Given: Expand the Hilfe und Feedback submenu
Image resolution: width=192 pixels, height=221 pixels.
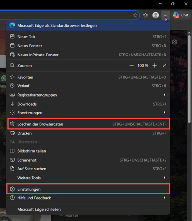Looking at the screenshot, I should pos(88,198).
